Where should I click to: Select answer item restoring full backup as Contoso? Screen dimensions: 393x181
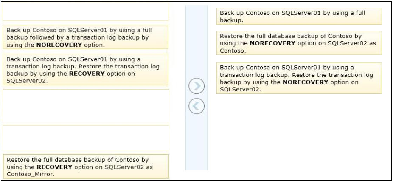point(299,43)
